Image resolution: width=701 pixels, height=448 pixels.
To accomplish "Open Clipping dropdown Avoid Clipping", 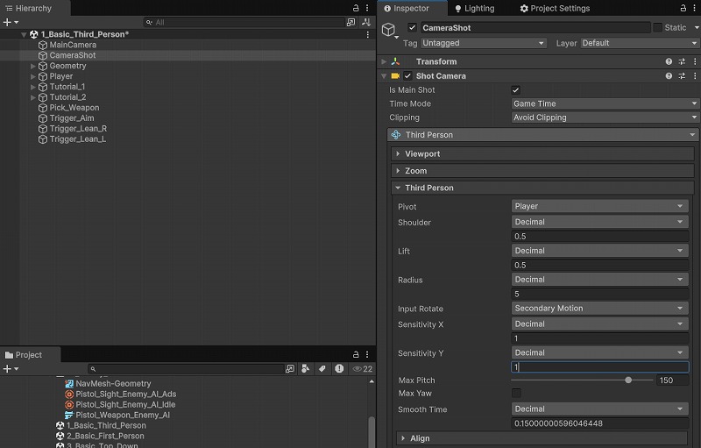I will [605, 117].
